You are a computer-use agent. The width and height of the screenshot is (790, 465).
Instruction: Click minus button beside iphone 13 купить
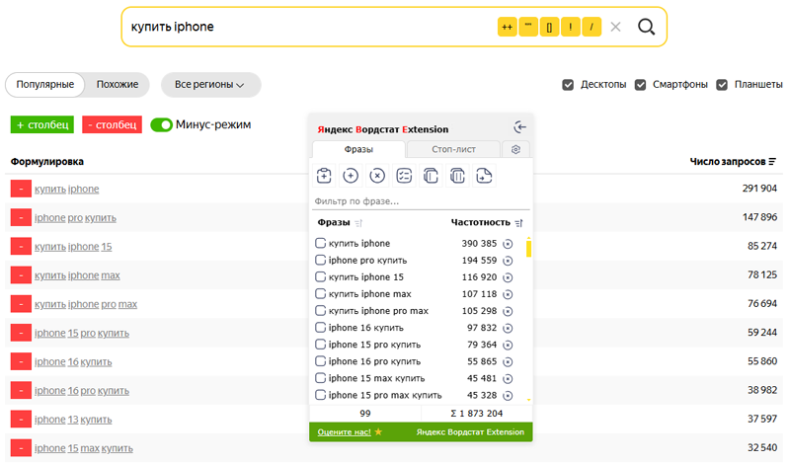click(21, 420)
